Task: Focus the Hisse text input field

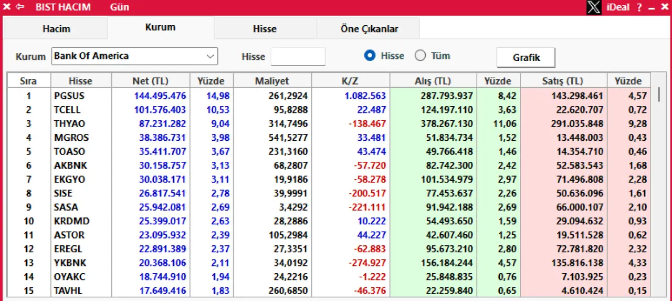Action: click(298, 56)
